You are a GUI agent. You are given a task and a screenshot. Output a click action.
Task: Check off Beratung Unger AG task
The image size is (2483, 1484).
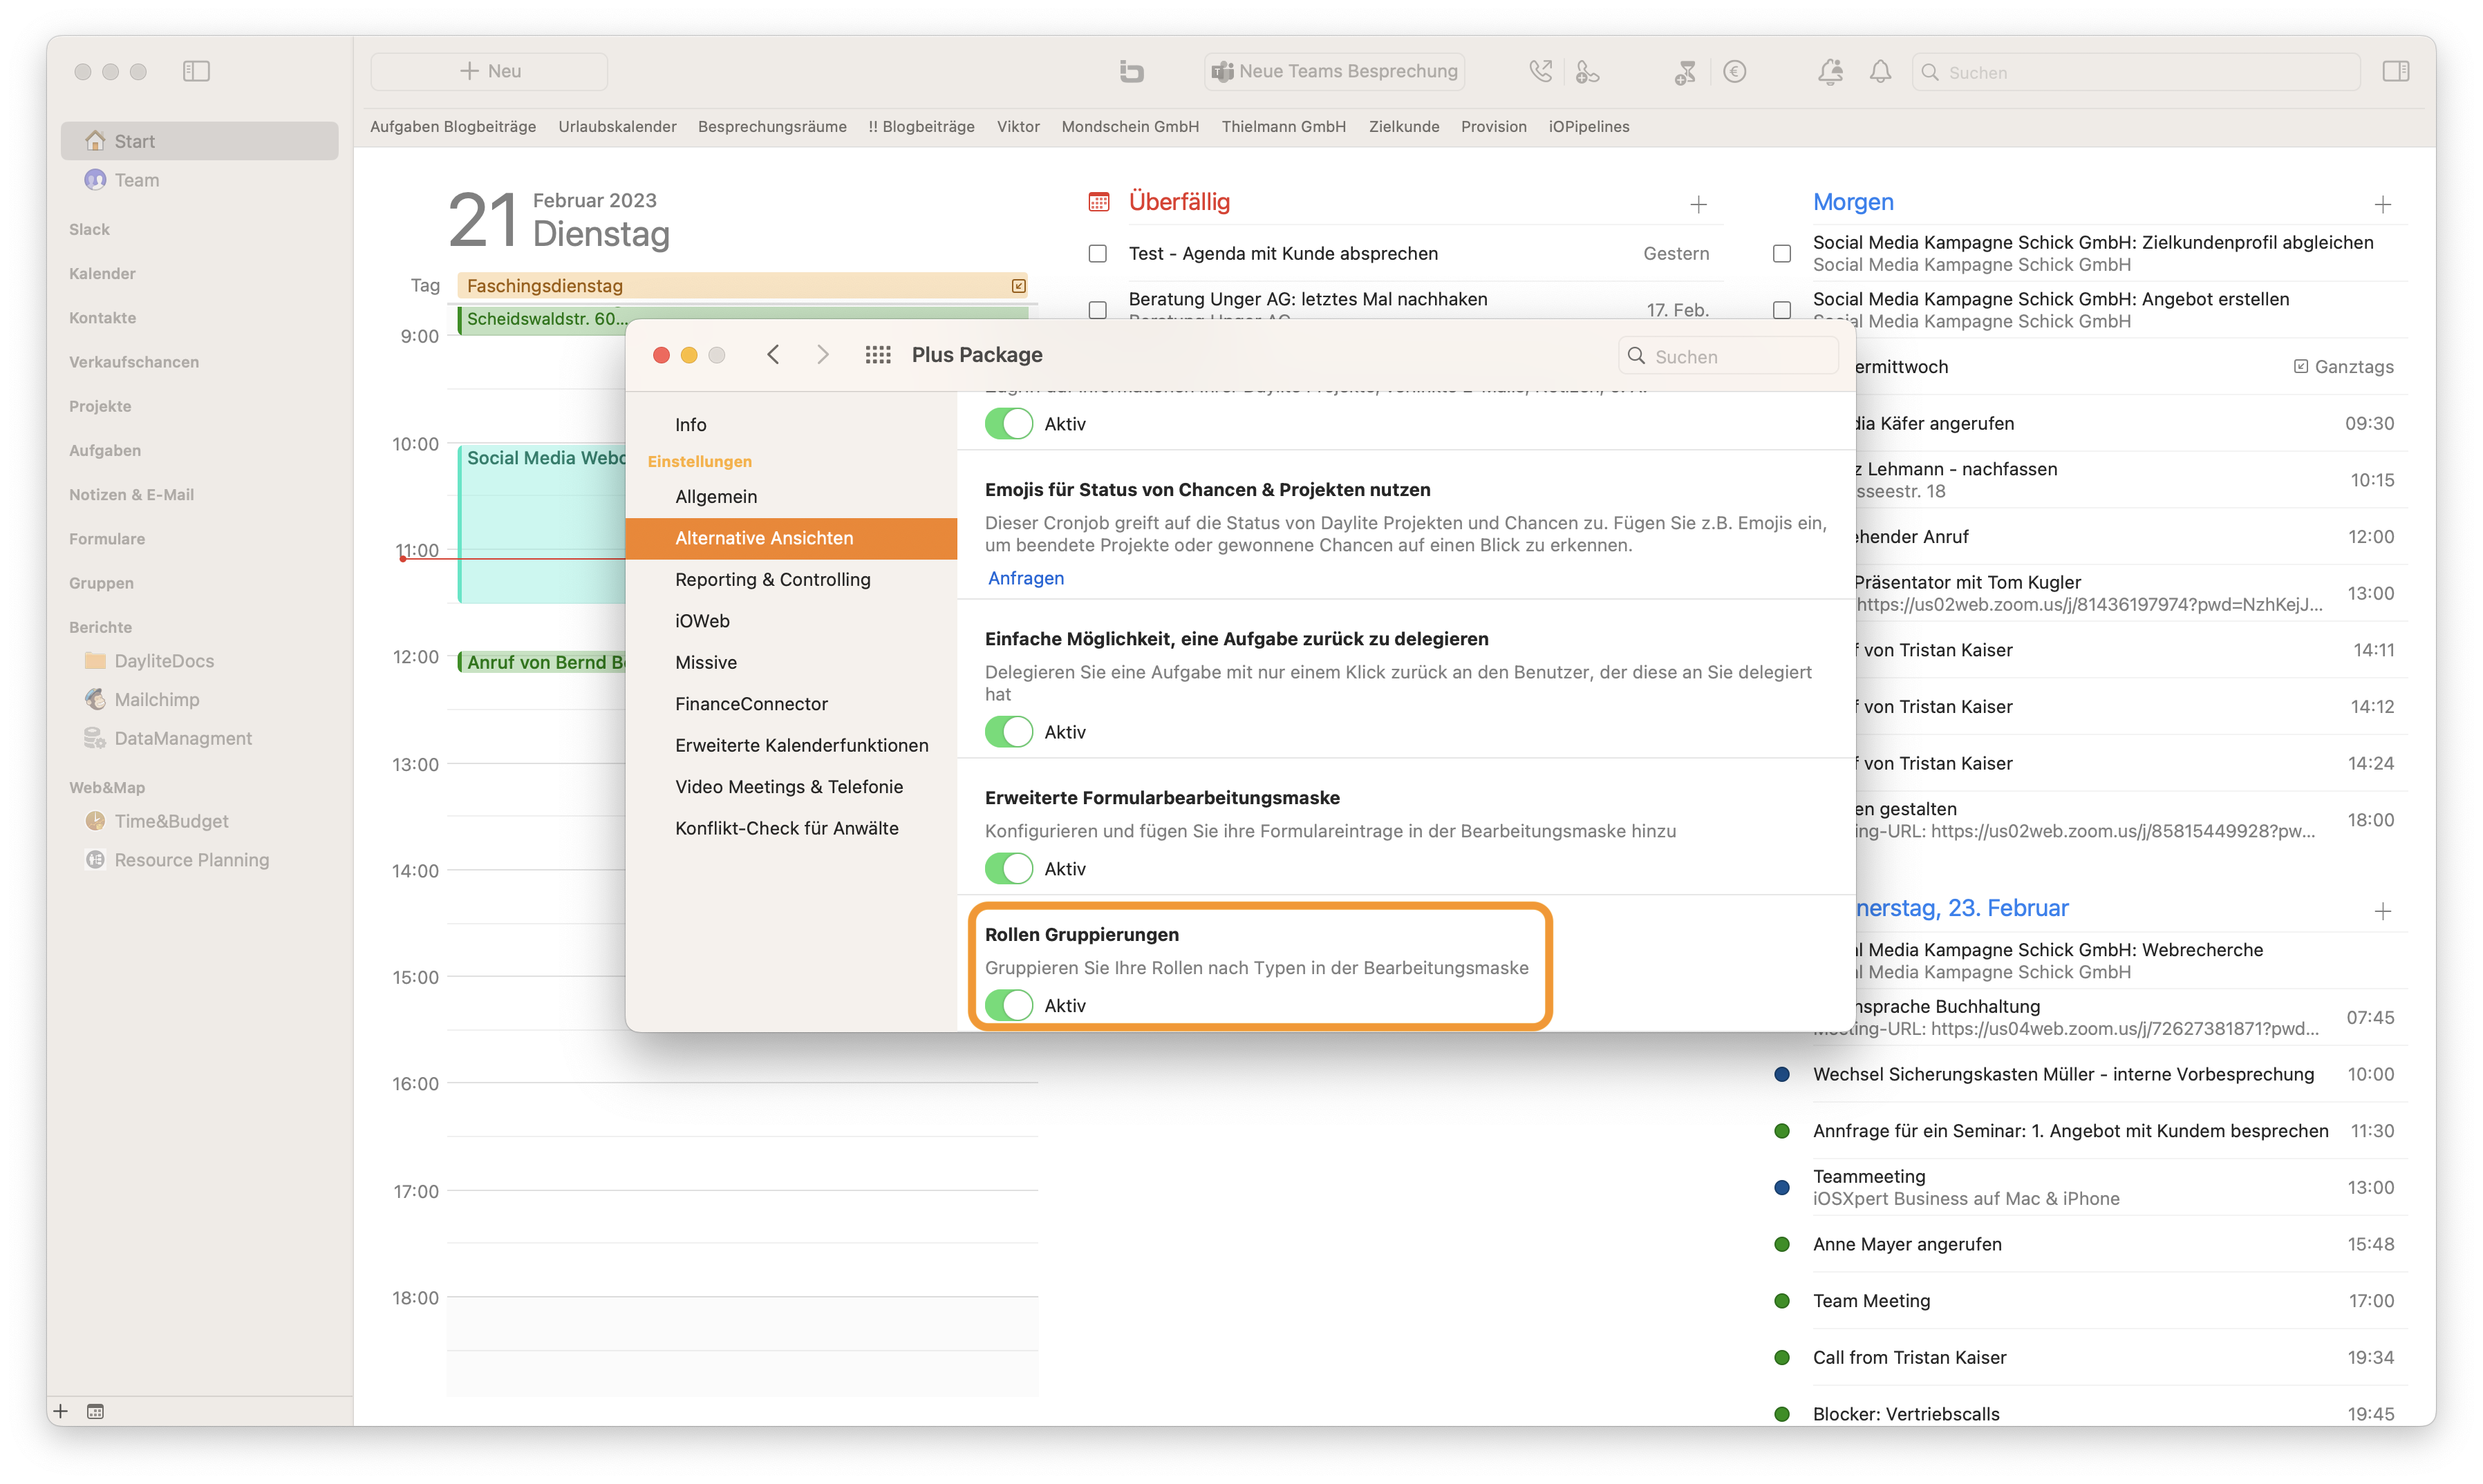pyautogui.click(x=1098, y=310)
